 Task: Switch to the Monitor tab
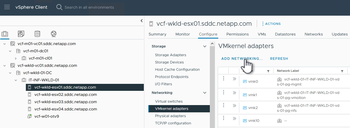(x=183, y=34)
